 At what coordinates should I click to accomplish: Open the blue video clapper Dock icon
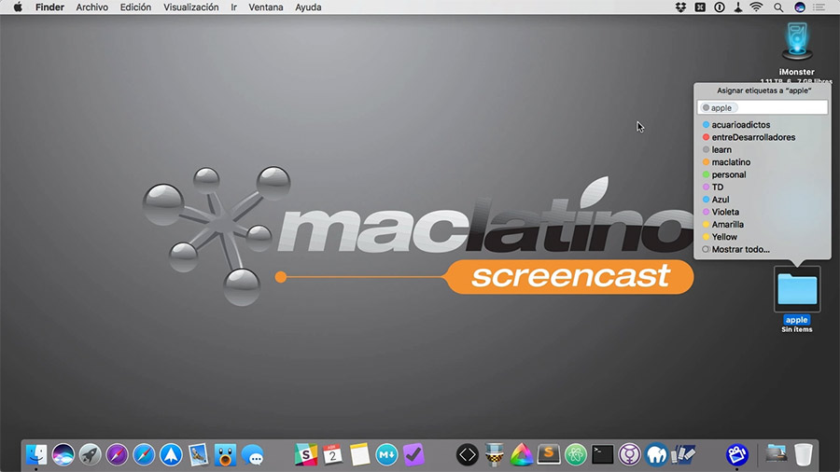pyautogui.click(x=737, y=455)
